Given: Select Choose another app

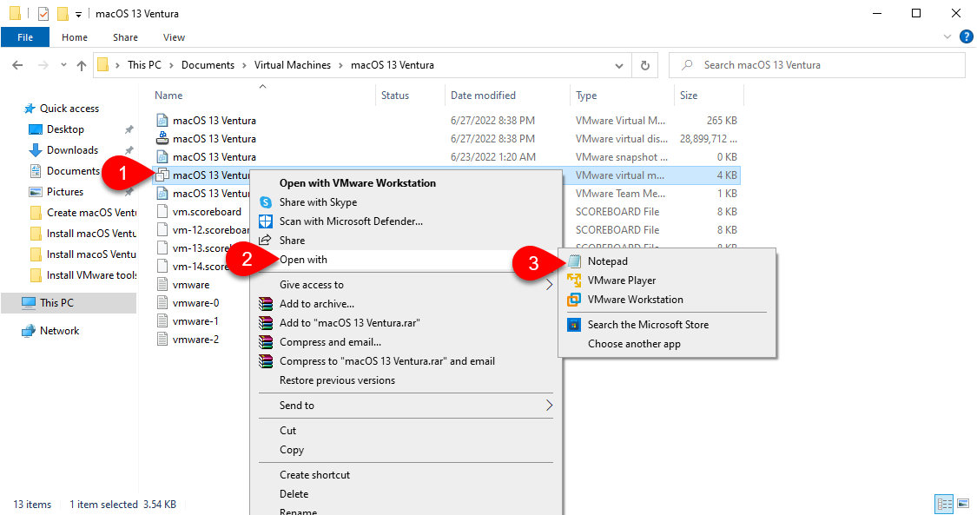Looking at the screenshot, I should click(x=667, y=344).
